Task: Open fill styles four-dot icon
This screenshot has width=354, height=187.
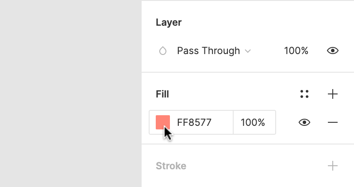Action: tap(304, 94)
